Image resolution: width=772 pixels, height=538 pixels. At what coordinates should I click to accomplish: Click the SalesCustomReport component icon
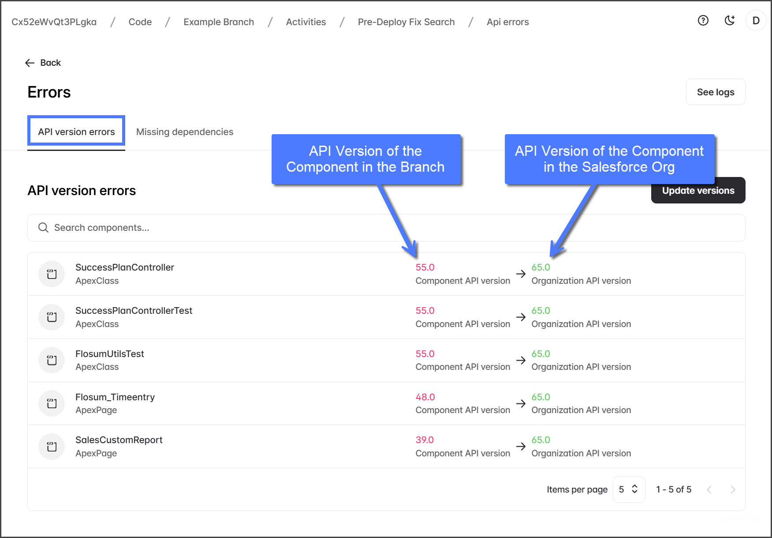coord(52,447)
